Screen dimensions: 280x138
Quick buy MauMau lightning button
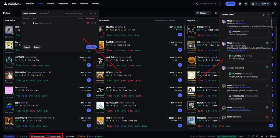(x=180, y=34)
